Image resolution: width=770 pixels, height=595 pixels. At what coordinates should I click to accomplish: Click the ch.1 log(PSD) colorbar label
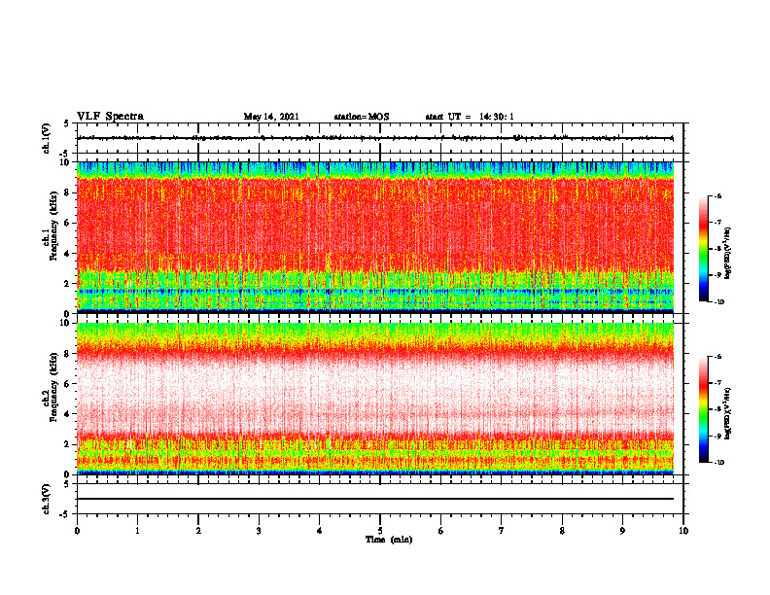click(728, 253)
